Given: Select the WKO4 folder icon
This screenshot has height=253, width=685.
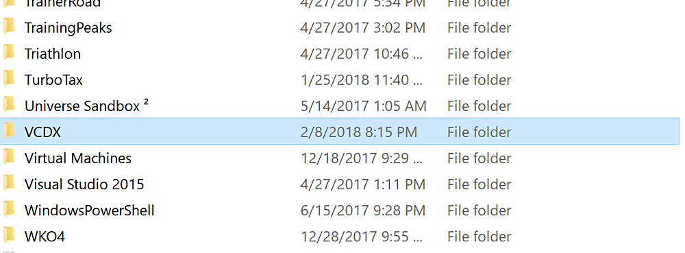Looking at the screenshot, I should pyautogui.click(x=9, y=236).
